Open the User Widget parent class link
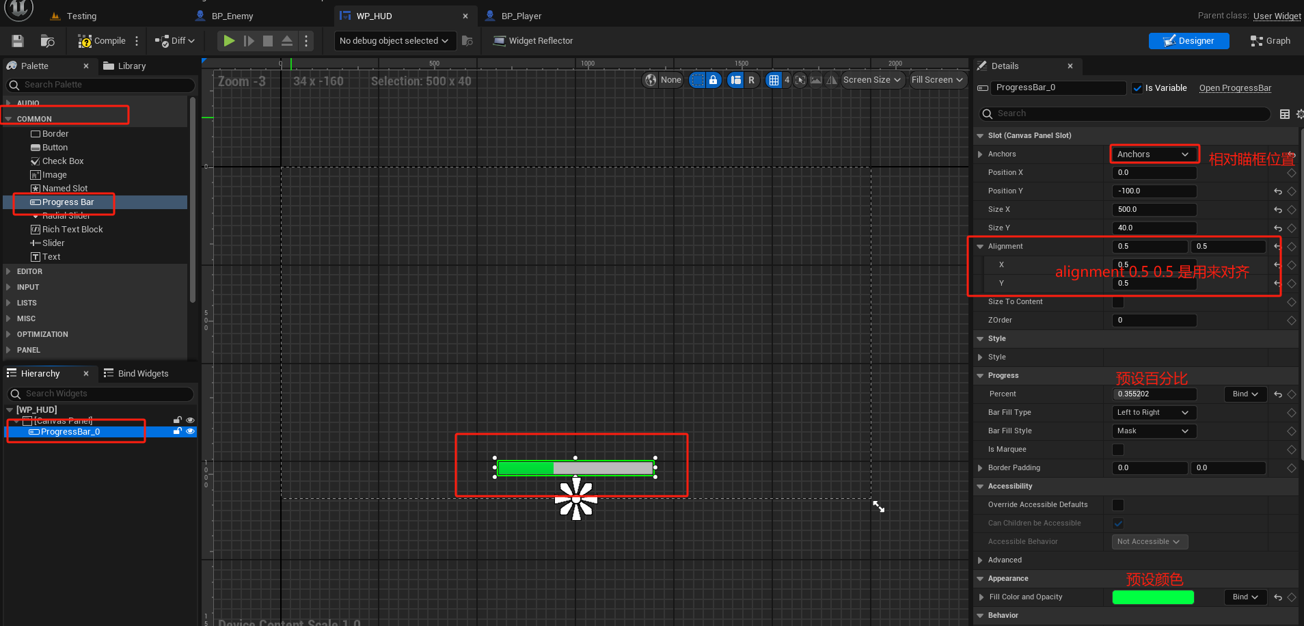The width and height of the screenshot is (1304, 626). [x=1277, y=16]
